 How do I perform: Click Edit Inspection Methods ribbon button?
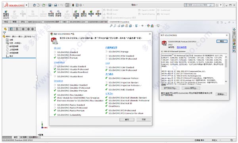click(84, 13)
